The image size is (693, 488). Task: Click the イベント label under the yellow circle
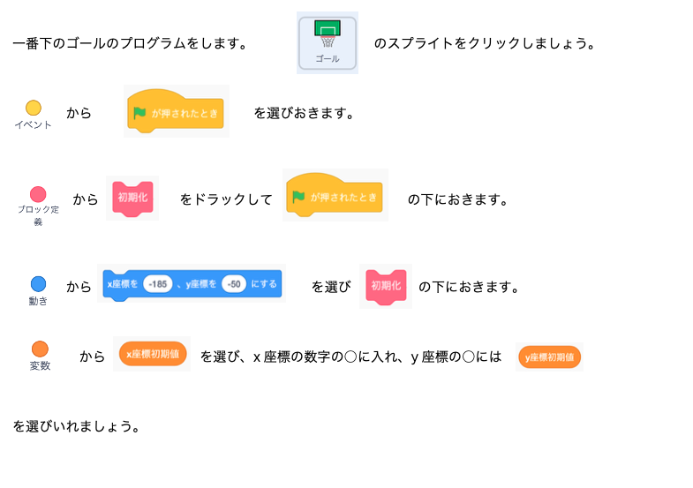click(34, 125)
